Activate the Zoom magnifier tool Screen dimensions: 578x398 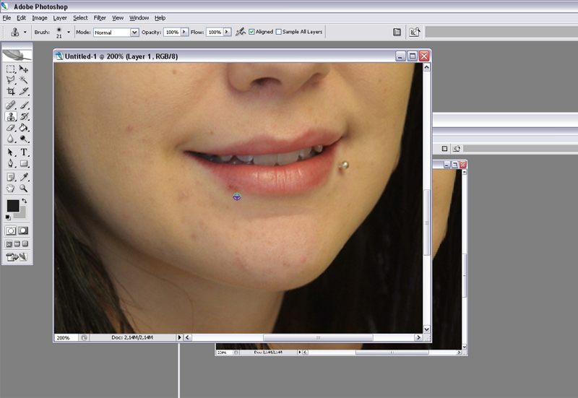(x=24, y=188)
